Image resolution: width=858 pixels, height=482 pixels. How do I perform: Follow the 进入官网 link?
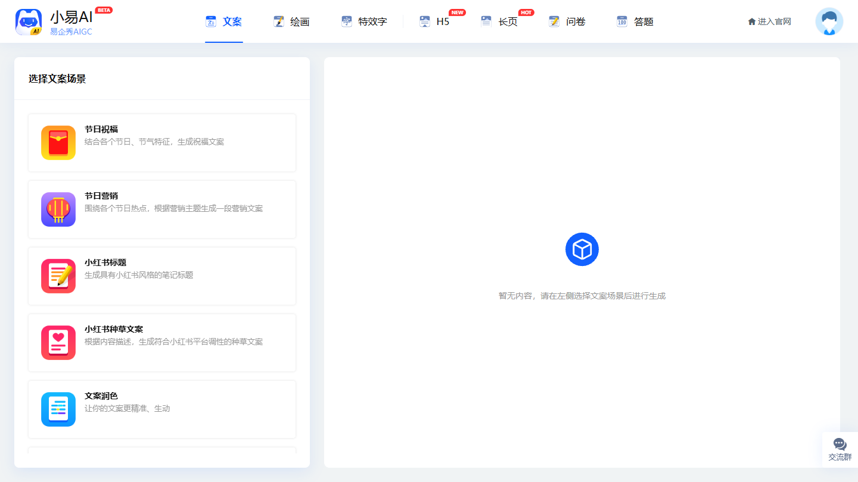tap(770, 22)
